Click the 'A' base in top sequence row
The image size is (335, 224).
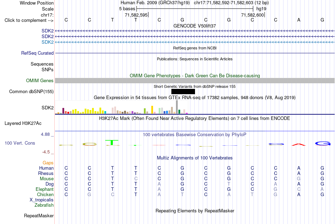pyautogui.click(x=299, y=20)
